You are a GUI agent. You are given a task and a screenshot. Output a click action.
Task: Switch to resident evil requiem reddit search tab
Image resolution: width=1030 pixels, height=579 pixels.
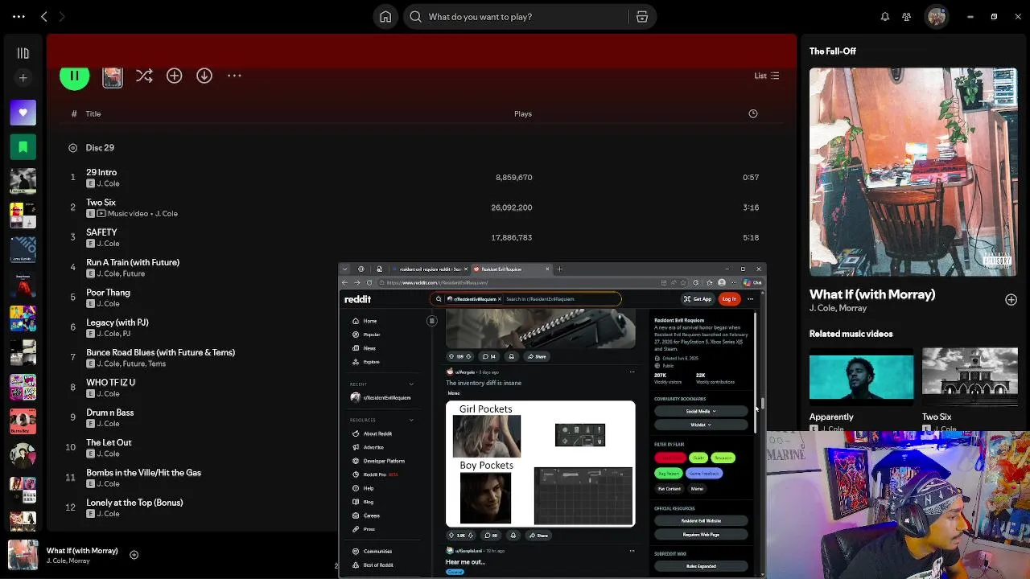click(427, 269)
